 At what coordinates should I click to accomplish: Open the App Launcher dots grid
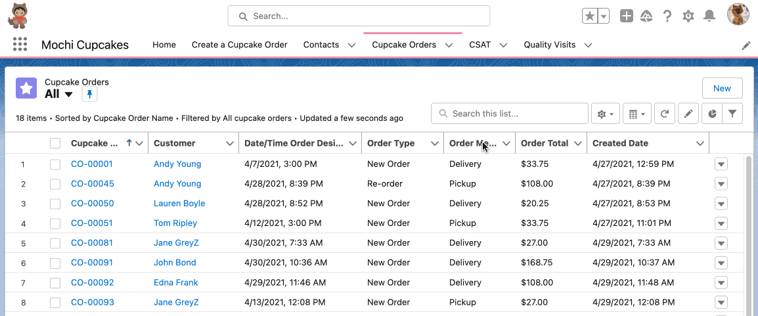click(x=20, y=45)
